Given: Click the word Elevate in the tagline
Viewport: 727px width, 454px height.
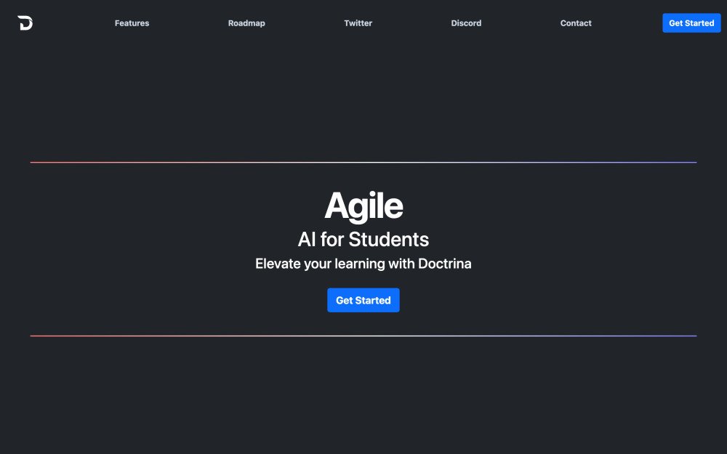Looking at the screenshot, I should click(x=278, y=264).
